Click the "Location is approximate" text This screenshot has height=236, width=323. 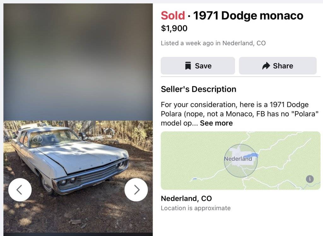pyautogui.click(x=196, y=208)
